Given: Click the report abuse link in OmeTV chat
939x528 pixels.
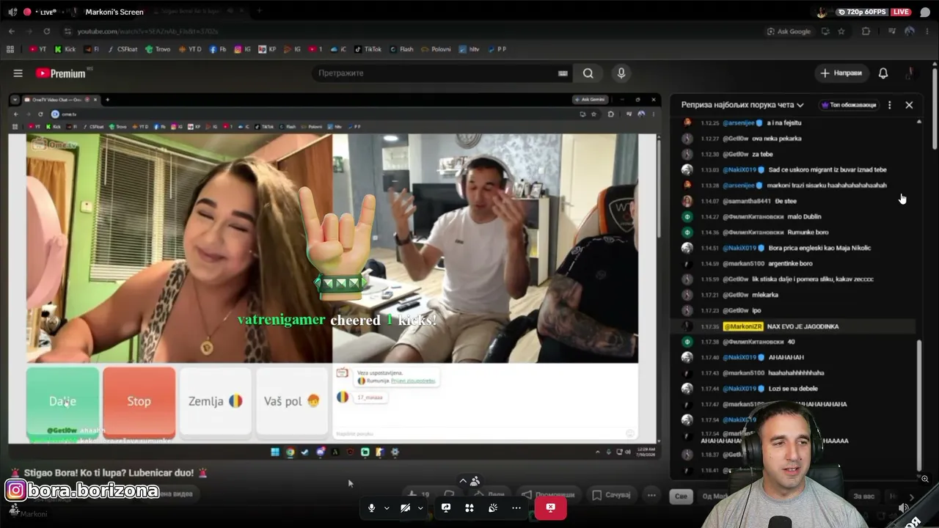Looking at the screenshot, I should coord(412,381).
